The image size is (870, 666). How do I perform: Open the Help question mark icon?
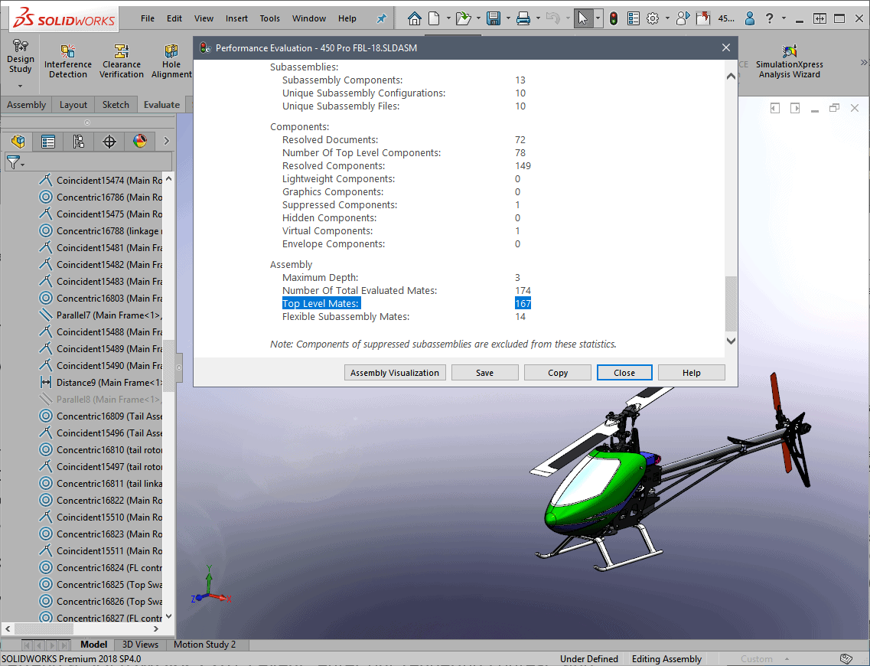pyautogui.click(x=769, y=19)
